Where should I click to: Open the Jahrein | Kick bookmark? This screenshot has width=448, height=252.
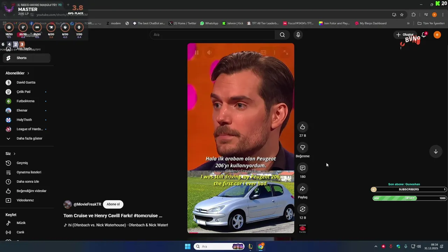[x=233, y=23]
